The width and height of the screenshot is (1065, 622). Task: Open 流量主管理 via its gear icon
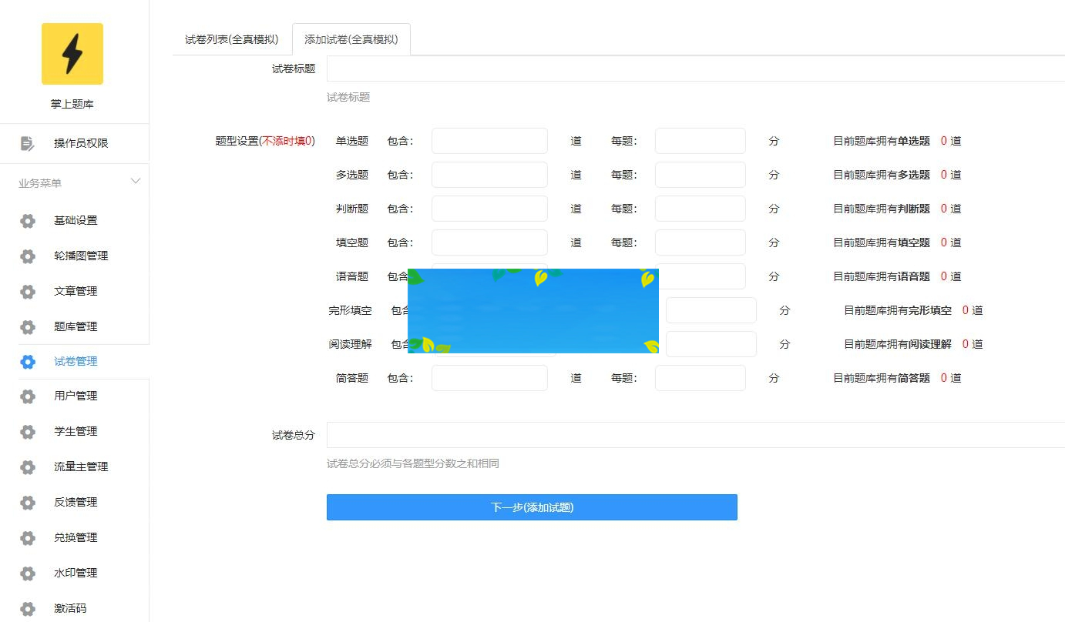[x=27, y=466]
